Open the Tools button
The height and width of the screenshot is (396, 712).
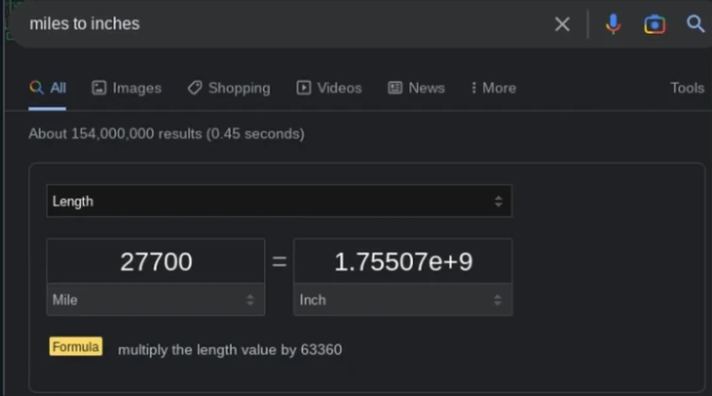[x=687, y=88]
